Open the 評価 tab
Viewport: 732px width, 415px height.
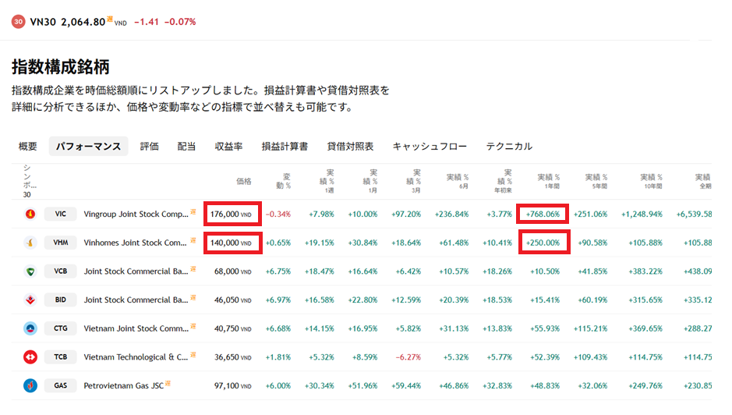click(150, 147)
